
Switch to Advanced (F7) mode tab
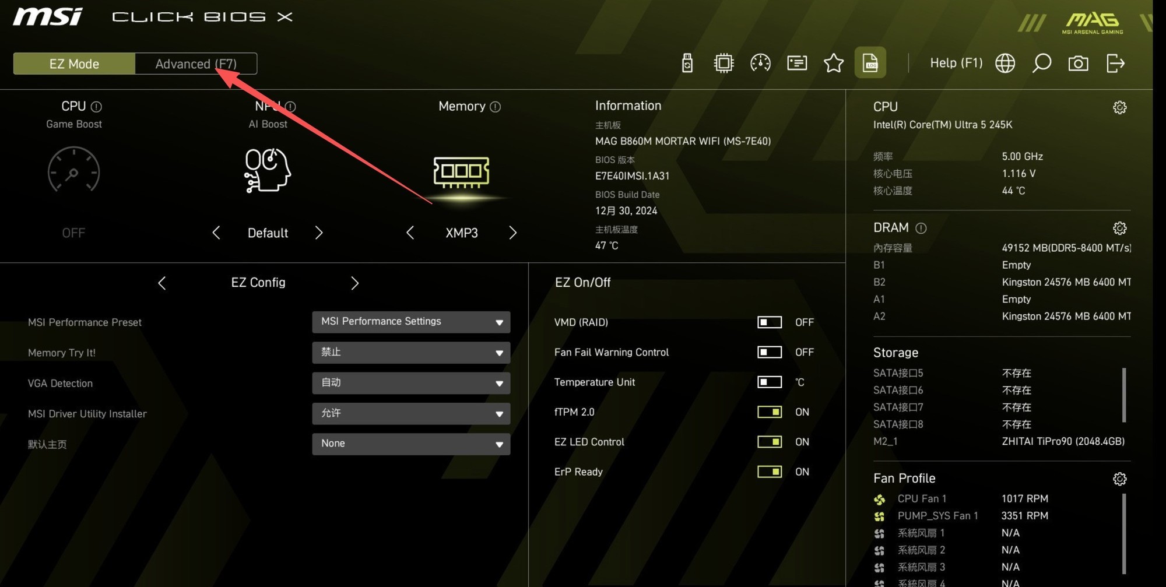(x=196, y=64)
